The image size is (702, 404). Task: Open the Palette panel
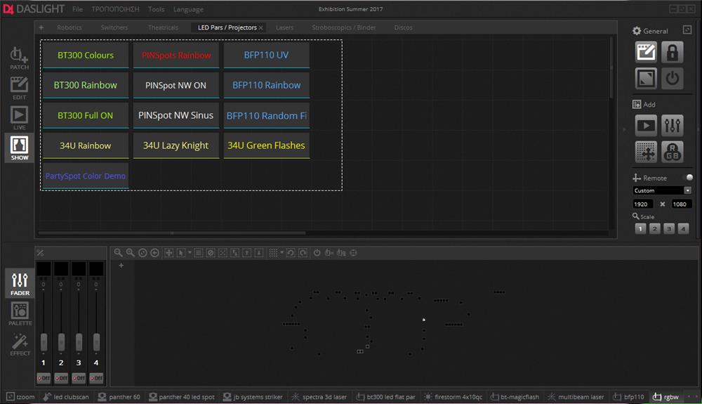pyautogui.click(x=20, y=313)
